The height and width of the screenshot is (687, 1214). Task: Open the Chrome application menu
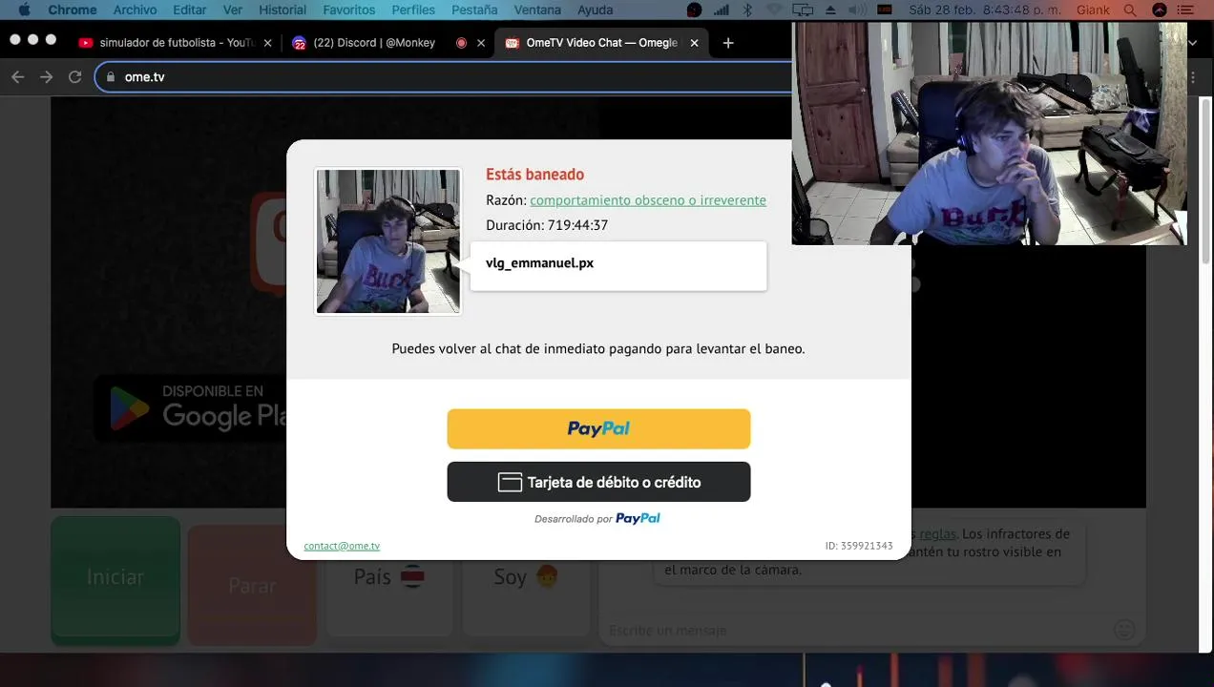73,10
